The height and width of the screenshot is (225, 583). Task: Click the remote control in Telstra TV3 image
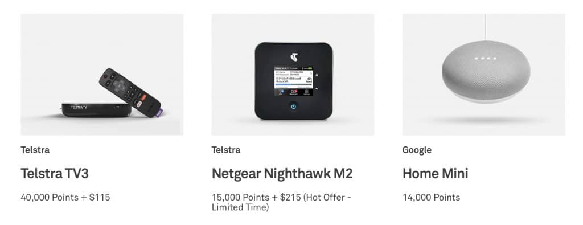coord(131,92)
